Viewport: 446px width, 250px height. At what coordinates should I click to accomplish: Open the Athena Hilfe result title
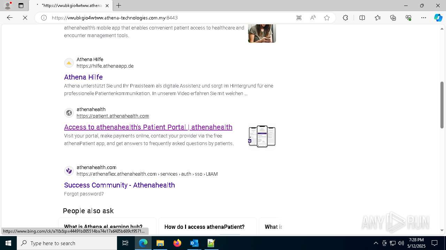83,77
